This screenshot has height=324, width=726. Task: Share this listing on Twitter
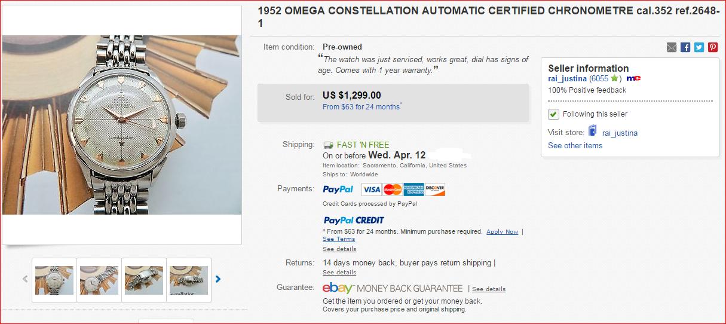tap(699, 47)
